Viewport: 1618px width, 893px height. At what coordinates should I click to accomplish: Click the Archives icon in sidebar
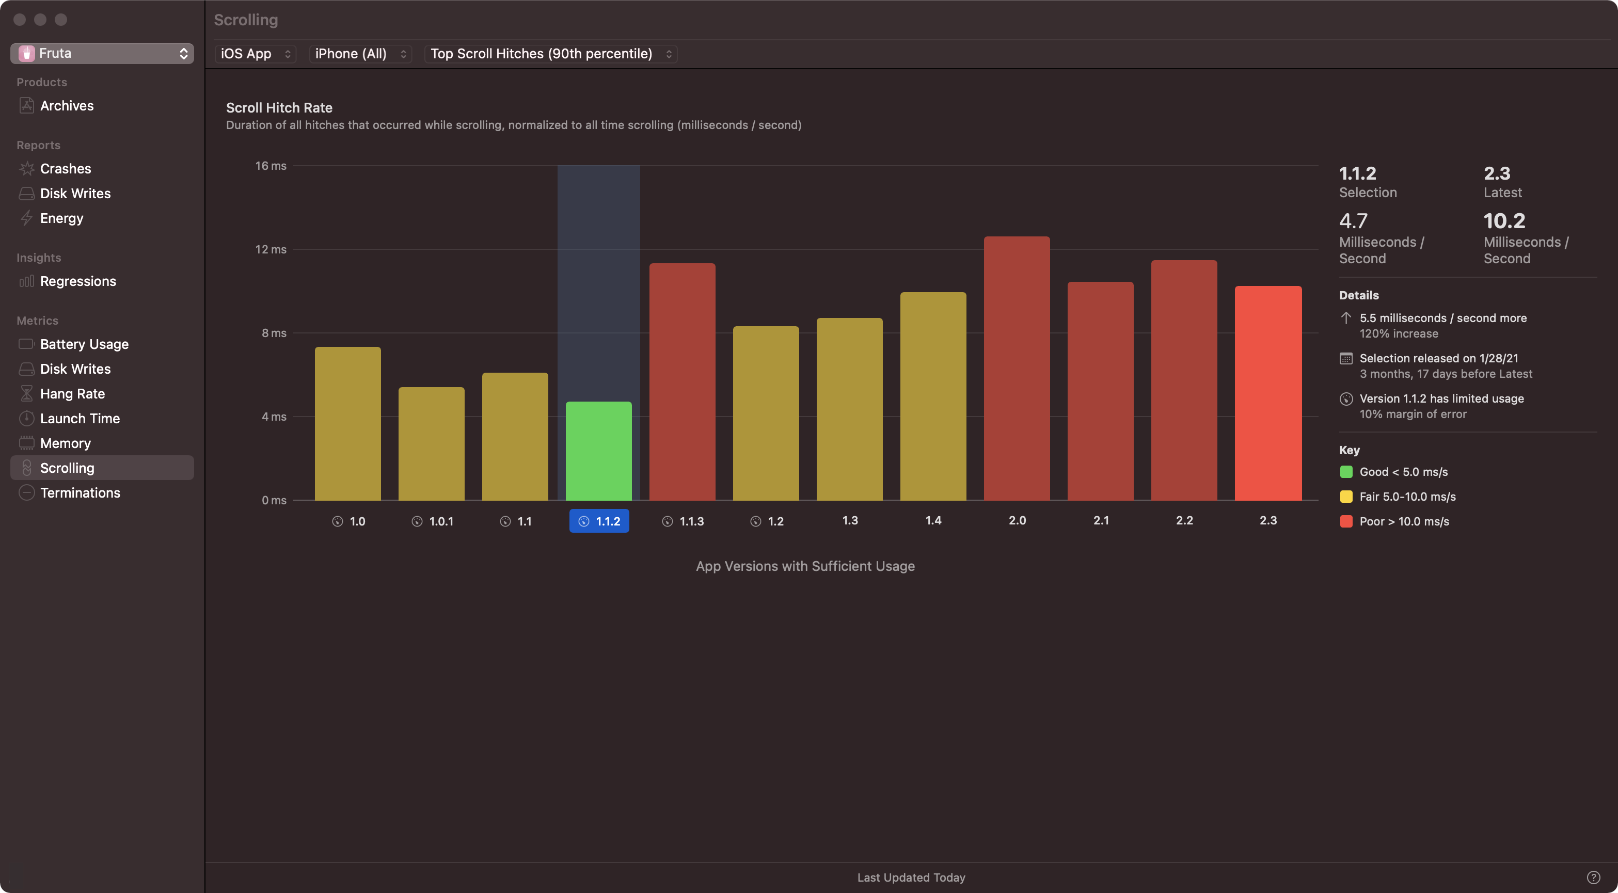(x=26, y=105)
